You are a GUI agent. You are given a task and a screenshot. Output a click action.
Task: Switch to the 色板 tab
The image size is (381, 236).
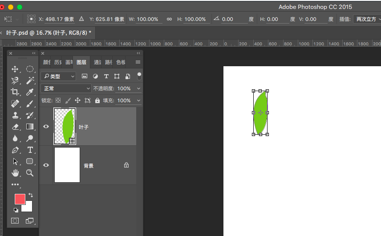(x=121, y=62)
